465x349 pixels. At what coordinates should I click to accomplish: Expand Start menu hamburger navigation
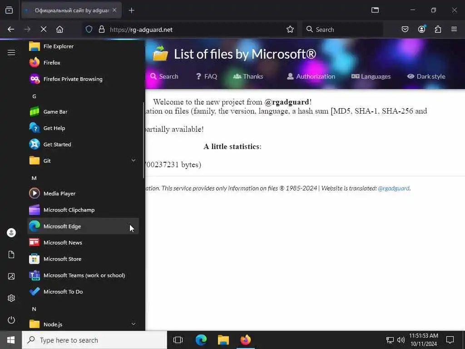[11, 53]
